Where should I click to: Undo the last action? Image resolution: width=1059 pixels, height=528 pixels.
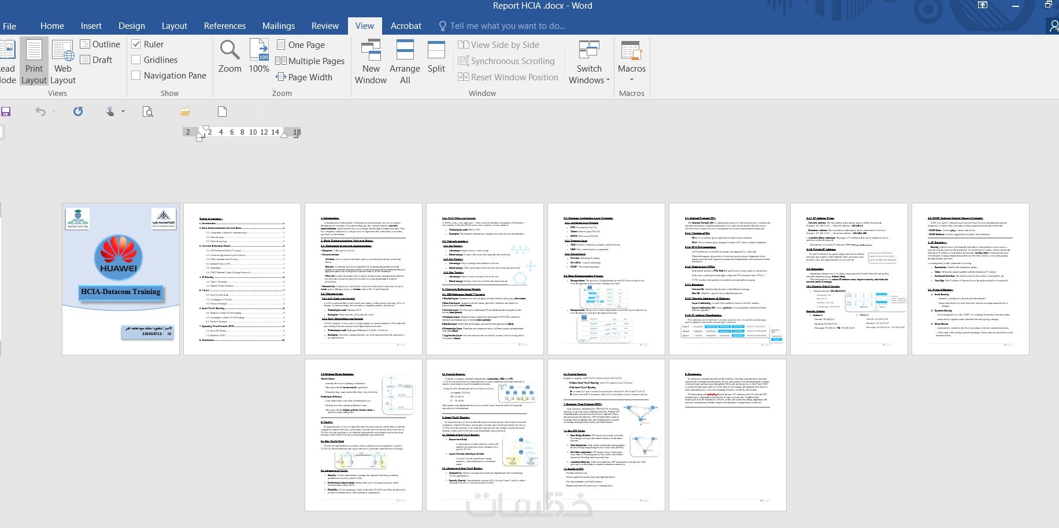(40, 111)
